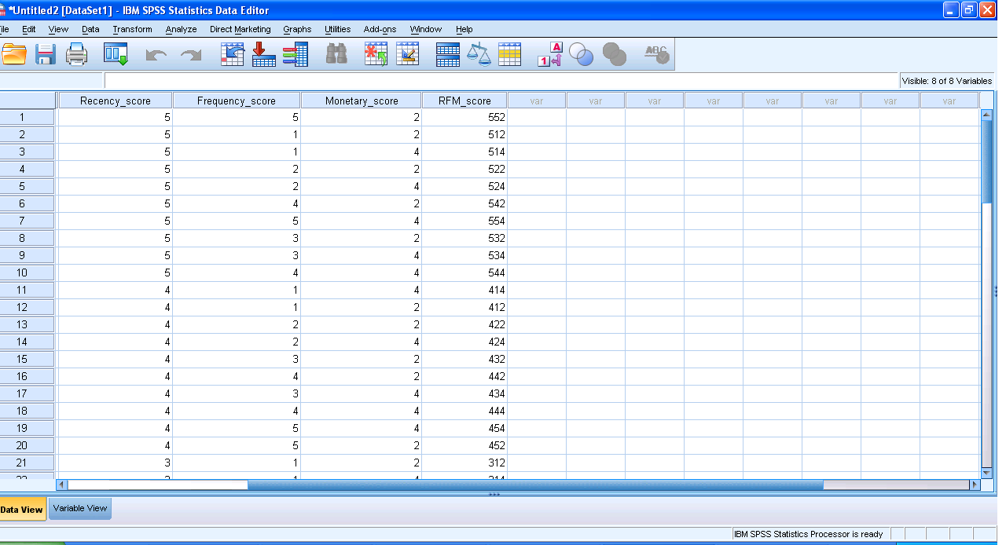Toggle the Value Labels display icon
This screenshot has width=1006, height=545.
[549, 54]
